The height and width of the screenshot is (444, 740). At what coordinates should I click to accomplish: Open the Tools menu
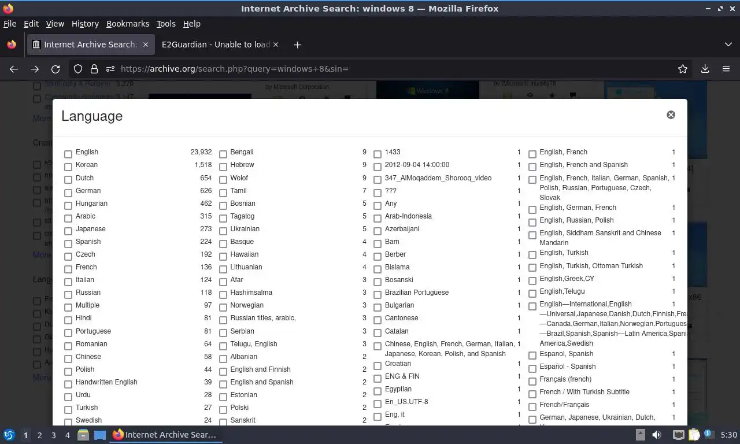click(166, 24)
